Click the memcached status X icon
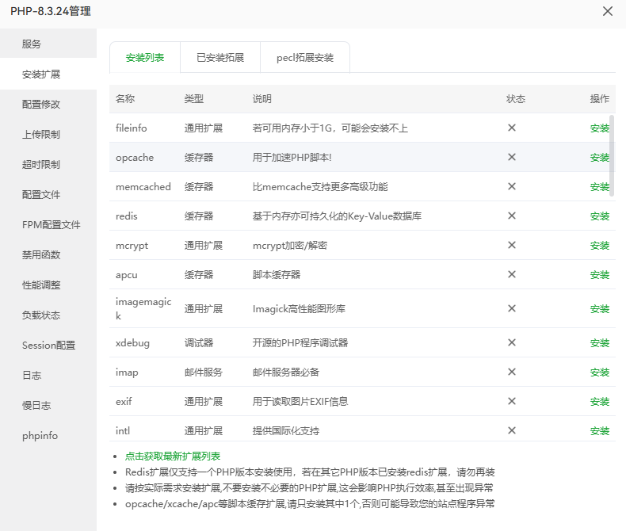 point(511,186)
